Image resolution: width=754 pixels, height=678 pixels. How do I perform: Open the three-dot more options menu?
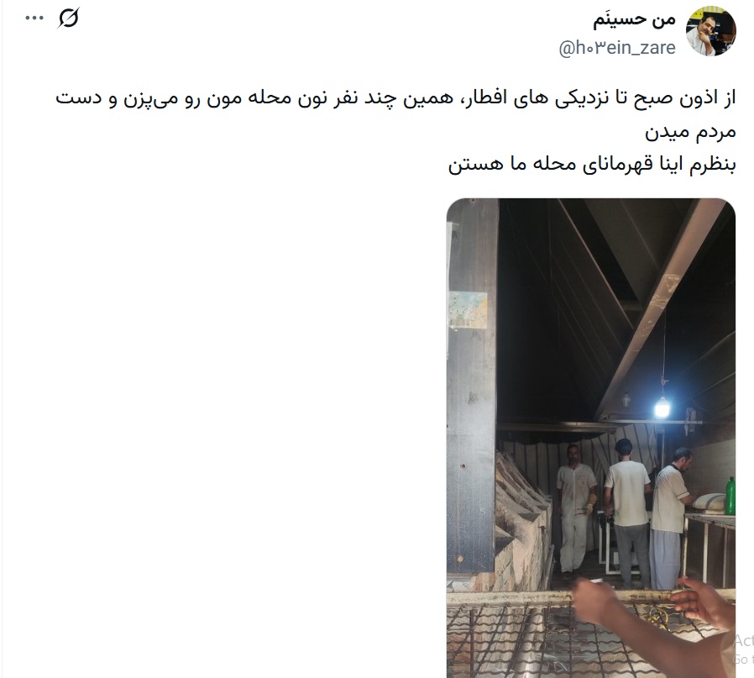tap(34, 18)
